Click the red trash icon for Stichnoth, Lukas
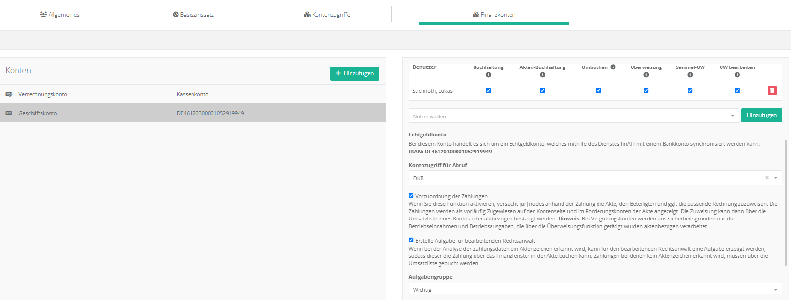 772,91
